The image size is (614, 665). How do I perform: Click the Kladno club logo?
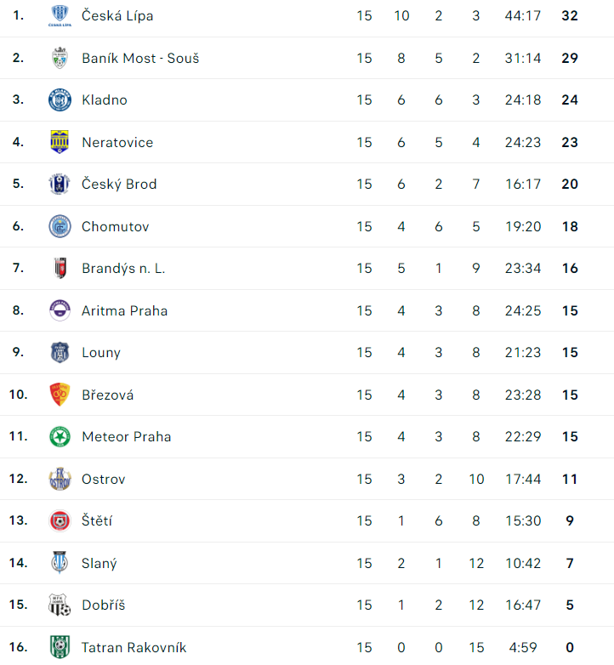tap(60, 100)
